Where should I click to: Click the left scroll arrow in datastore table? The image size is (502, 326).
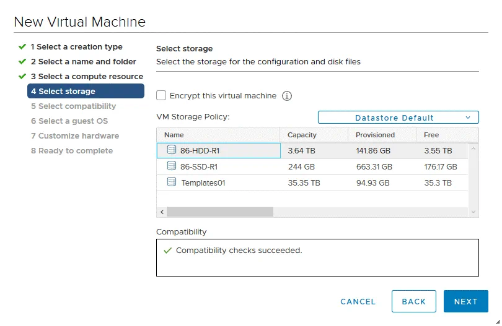[162, 212]
